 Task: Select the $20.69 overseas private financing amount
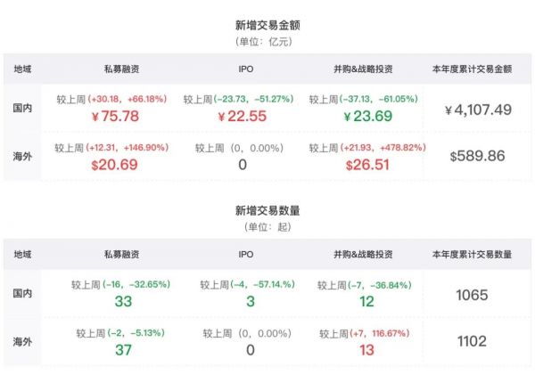click(x=113, y=165)
